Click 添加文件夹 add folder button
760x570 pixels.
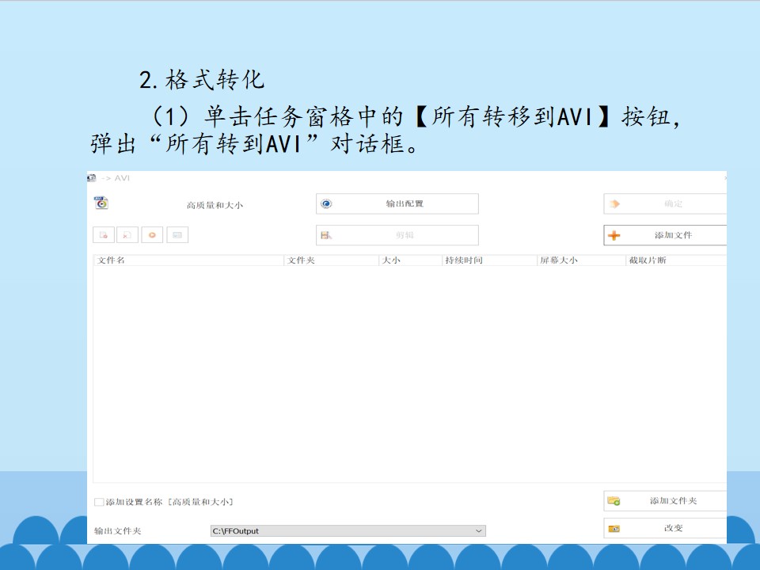coord(665,500)
